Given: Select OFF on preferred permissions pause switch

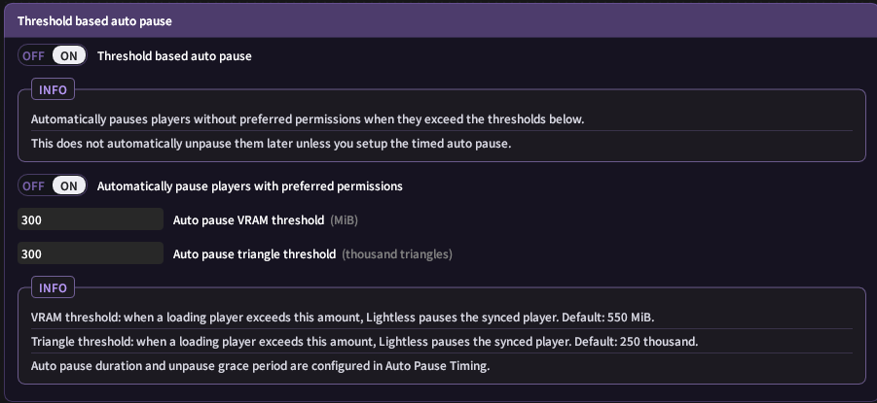Looking at the screenshot, I should (x=33, y=185).
